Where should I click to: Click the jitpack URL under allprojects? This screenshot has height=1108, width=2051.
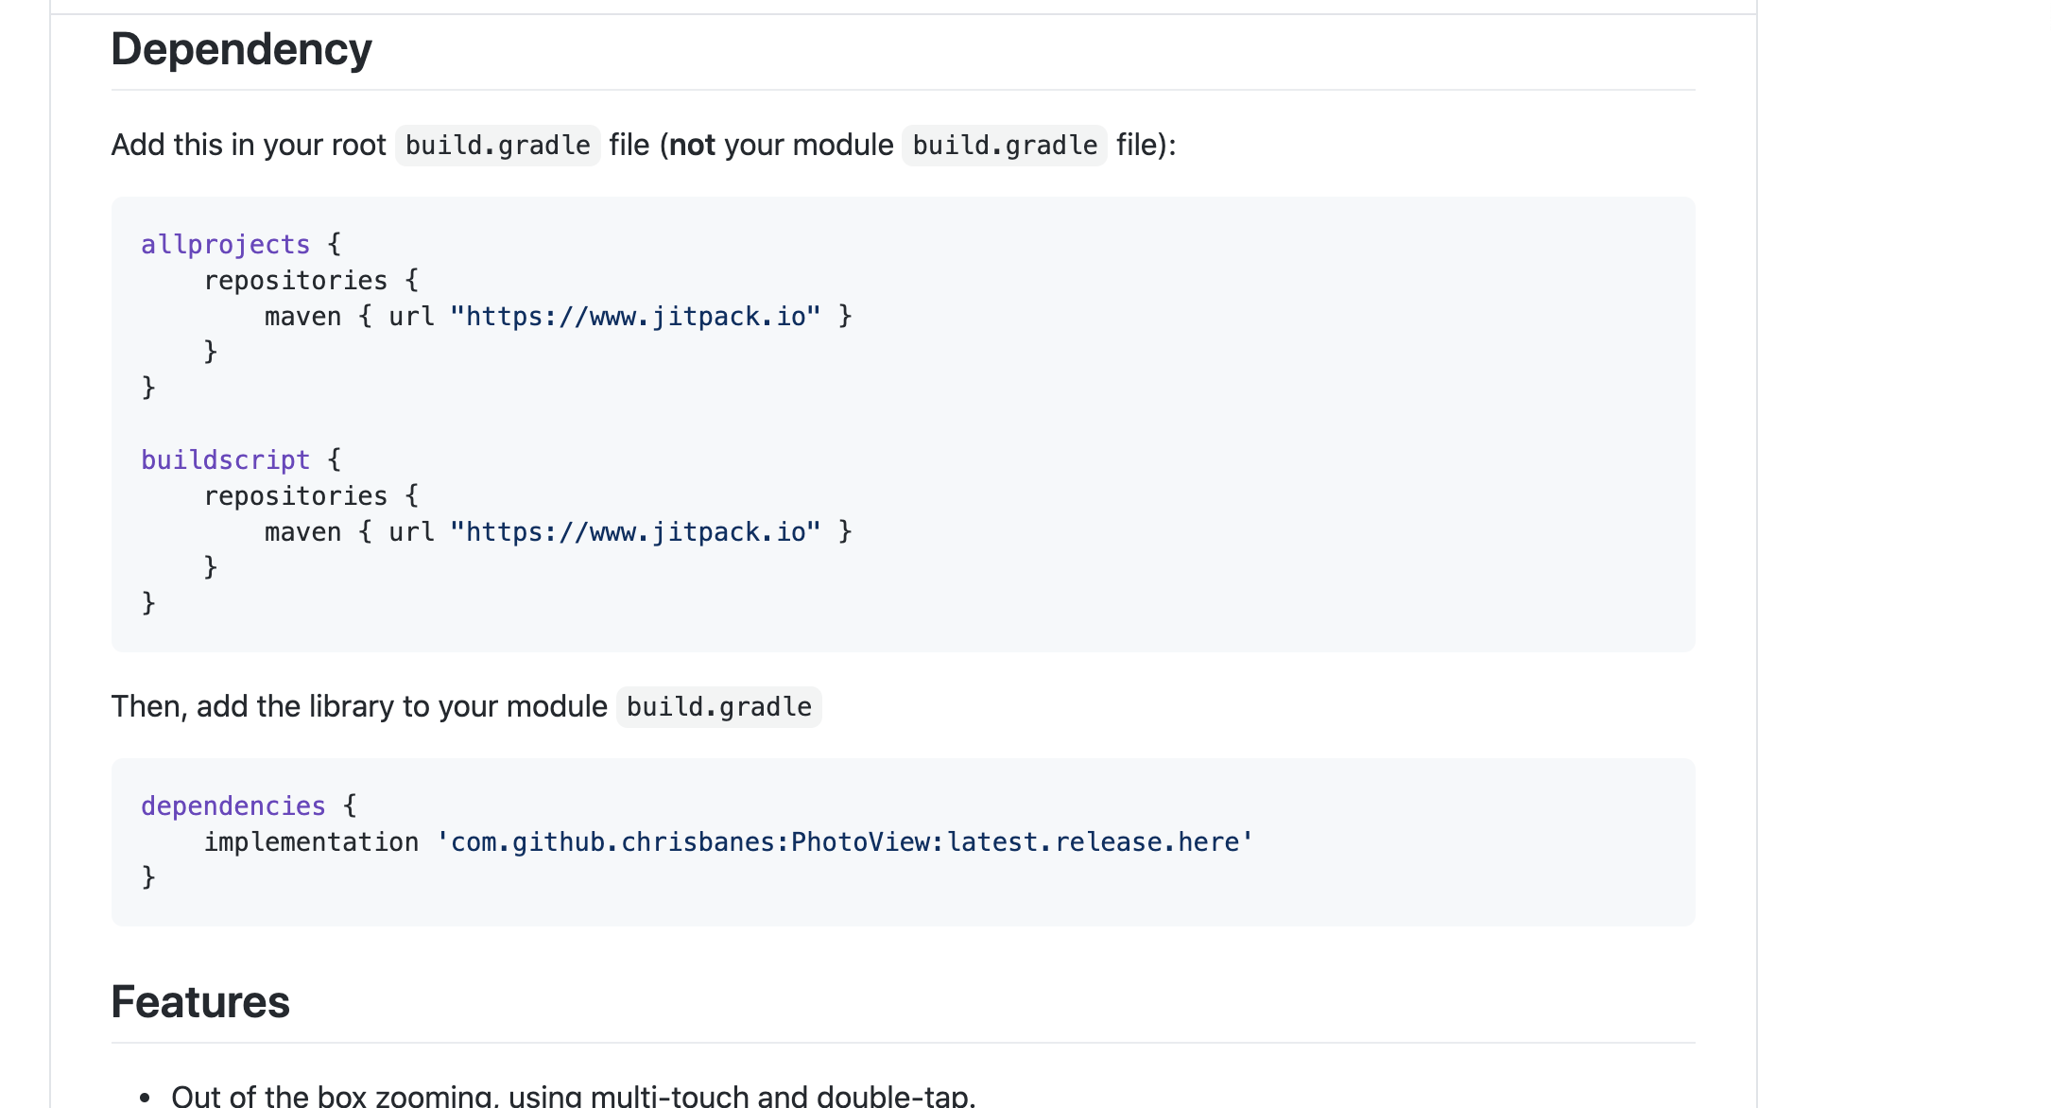635,317
